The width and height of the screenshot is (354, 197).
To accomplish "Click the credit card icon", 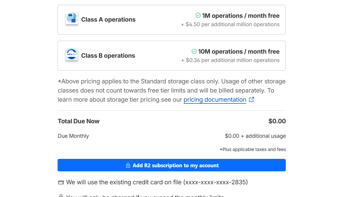I will click(61, 183).
